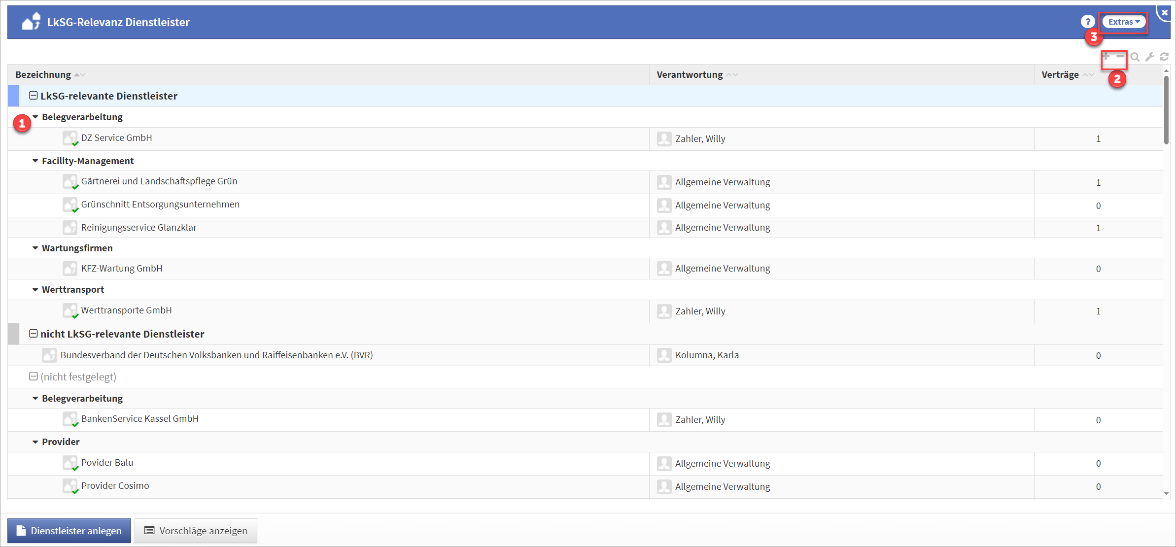The height and width of the screenshot is (547, 1176).
Task: Refresh the list with reload icon
Action: click(1164, 57)
